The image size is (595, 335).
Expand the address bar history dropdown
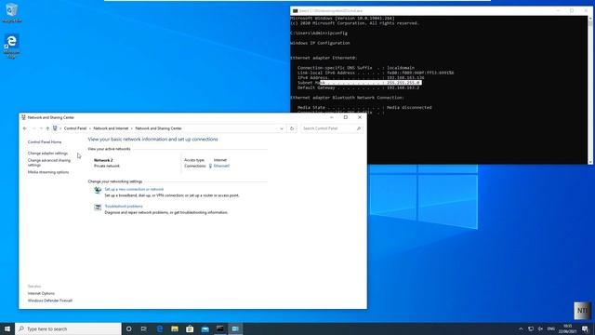tap(282, 128)
